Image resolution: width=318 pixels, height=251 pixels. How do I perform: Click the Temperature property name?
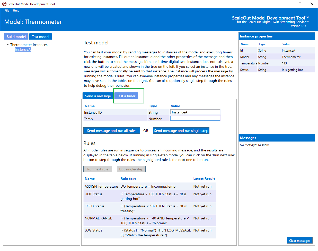(249, 63)
